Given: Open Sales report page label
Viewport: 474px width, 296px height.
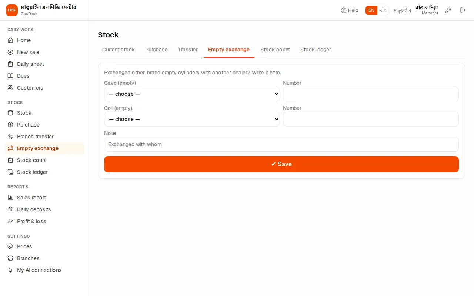Looking at the screenshot, I should click(31, 198).
